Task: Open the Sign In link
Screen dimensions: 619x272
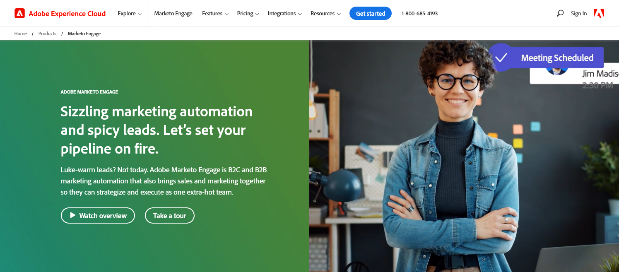Action: (579, 13)
